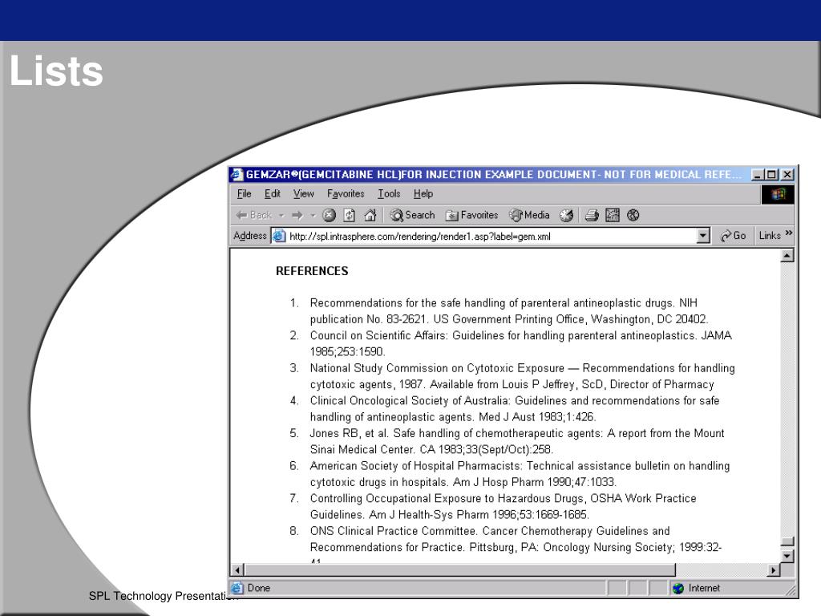Image resolution: width=821 pixels, height=616 pixels.
Task: Click the Back arrow icon in browser toolbar
Action: coord(241,215)
